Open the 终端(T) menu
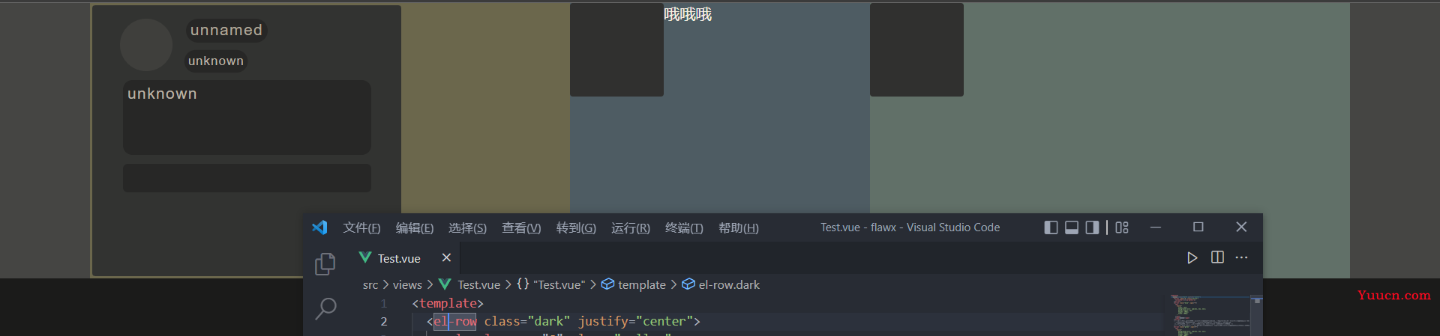The height and width of the screenshot is (336, 1440). (x=684, y=227)
